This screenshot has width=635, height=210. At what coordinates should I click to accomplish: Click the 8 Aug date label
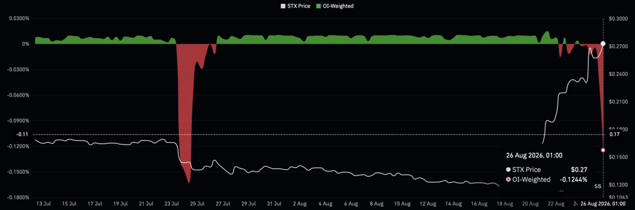coord(377,203)
